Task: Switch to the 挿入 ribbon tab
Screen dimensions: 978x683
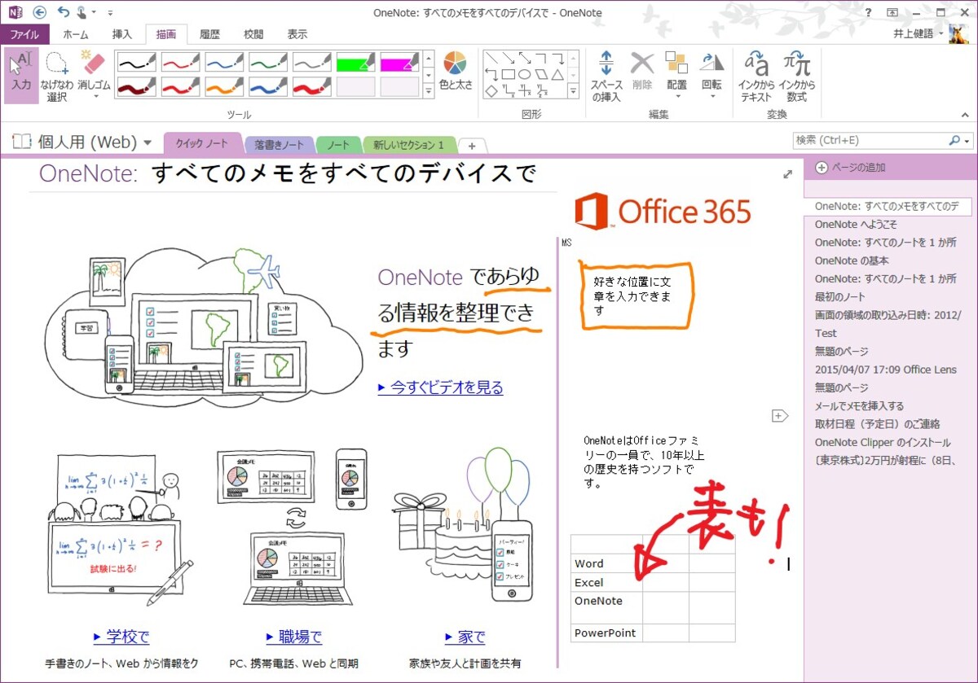Action: [x=122, y=34]
